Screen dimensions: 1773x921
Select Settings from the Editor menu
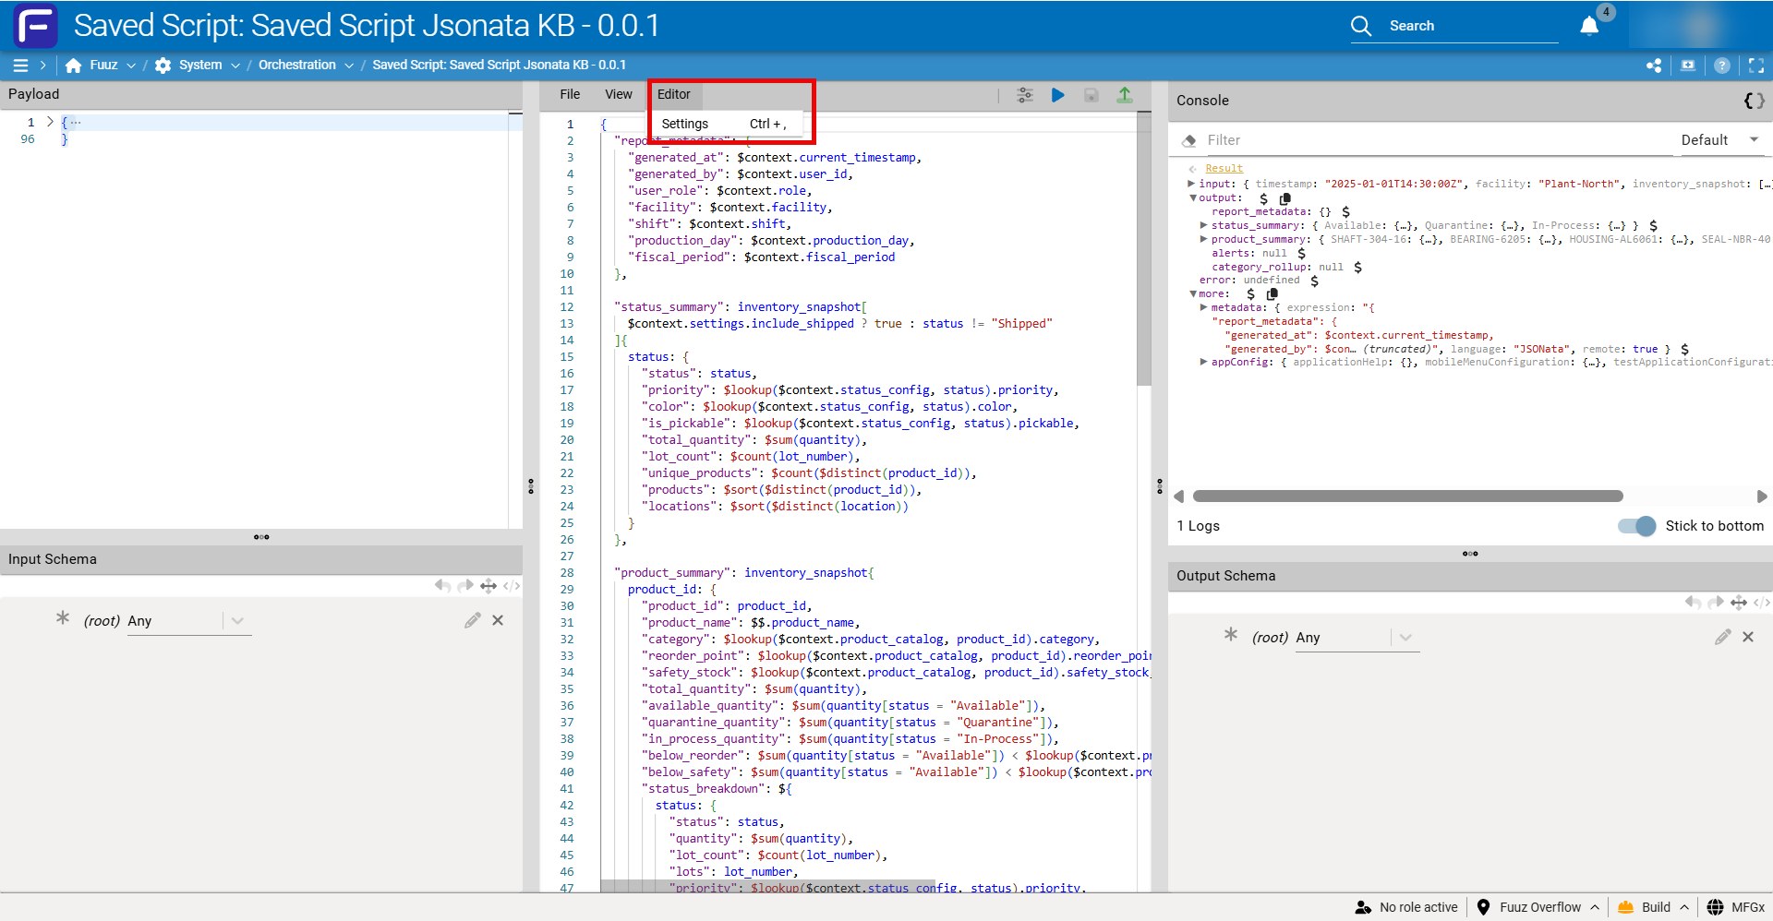(x=685, y=124)
